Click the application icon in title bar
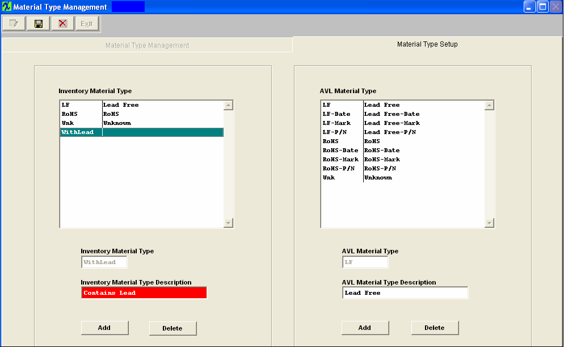564x347 pixels. pos(6,6)
